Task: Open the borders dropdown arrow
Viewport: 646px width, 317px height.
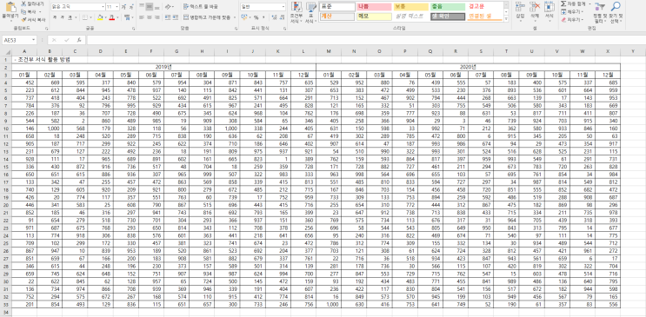Action: click(x=90, y=17)
